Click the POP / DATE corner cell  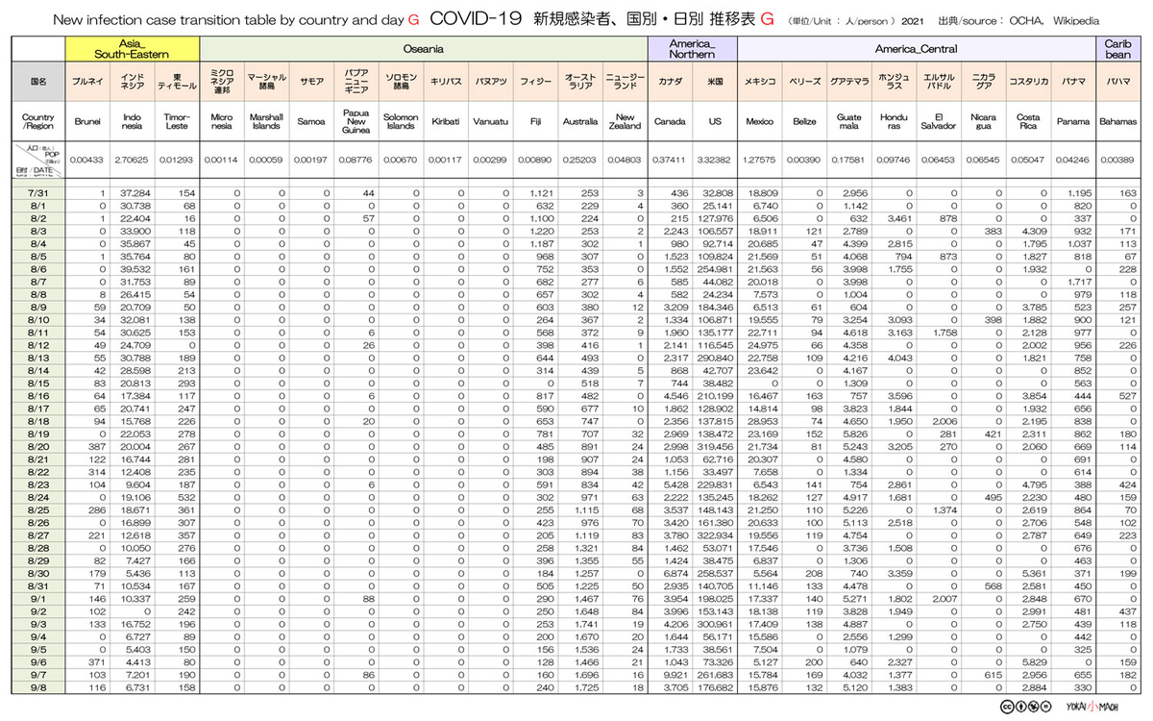tap(38, 159)
